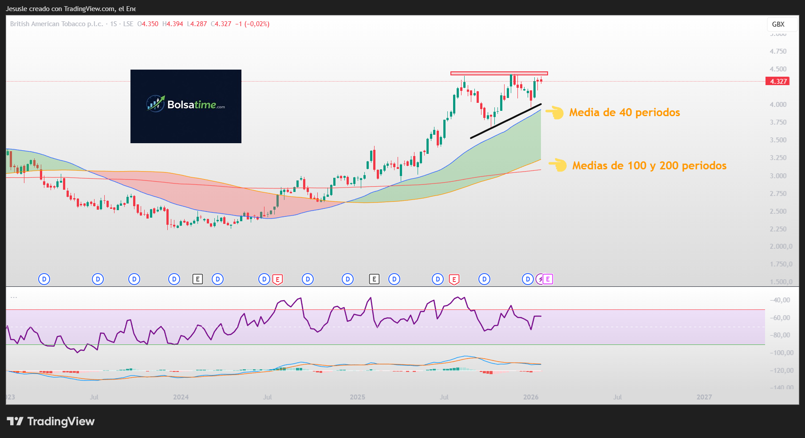Click the last dividend marker near 2026
The height and width of the screenshot is (438, 805).
tap(527, 279)
